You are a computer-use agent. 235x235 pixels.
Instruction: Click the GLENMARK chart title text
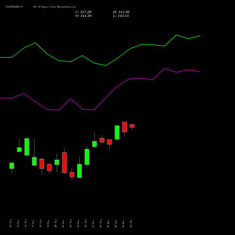[x=40, y=7]
